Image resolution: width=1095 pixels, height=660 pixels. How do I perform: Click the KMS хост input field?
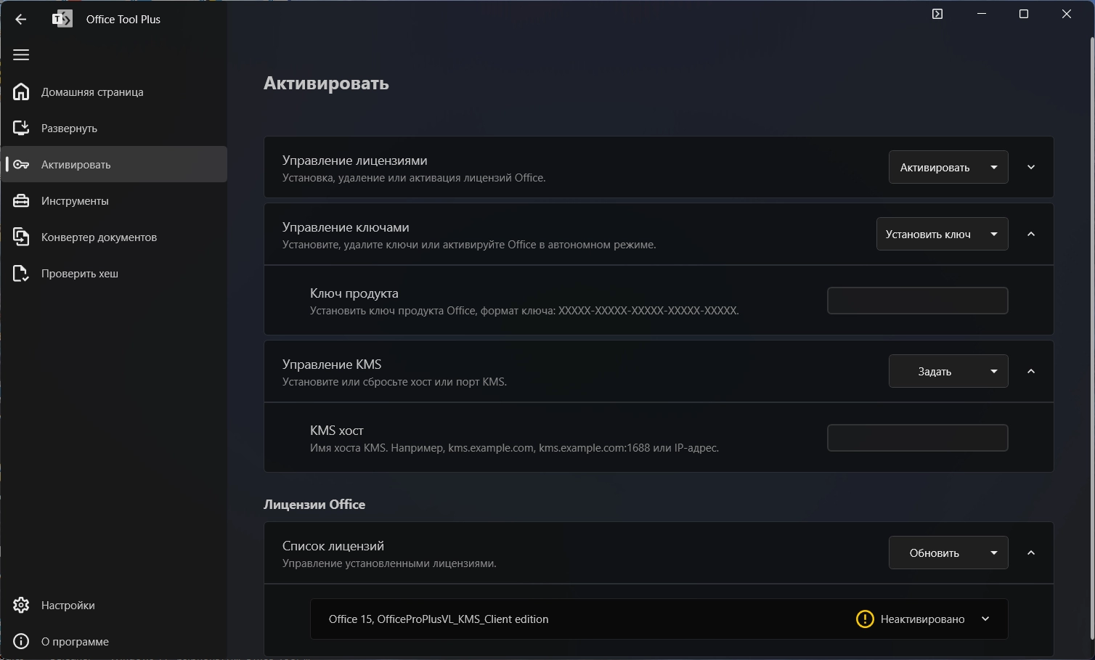[917, 438]
